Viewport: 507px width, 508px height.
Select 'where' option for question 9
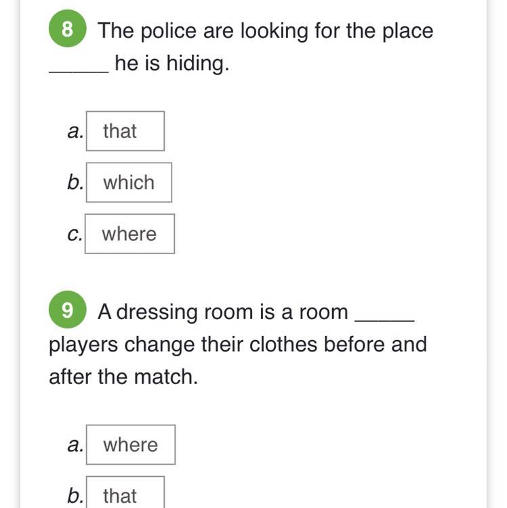click(131, 444)
